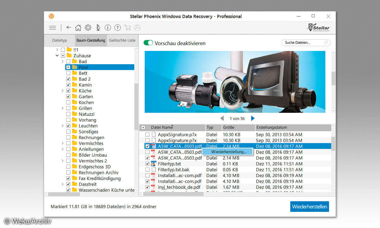Expand the Bad folder
This screenshot has height=228, width=380.
pyautogui.click(x=62, y=61)
